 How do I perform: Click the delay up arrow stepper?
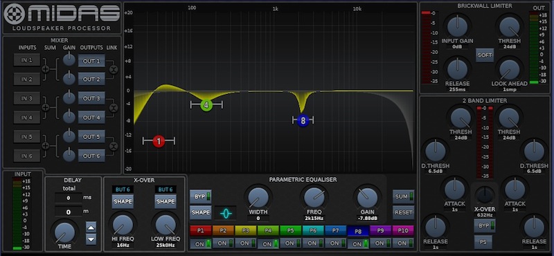[91, 228]
